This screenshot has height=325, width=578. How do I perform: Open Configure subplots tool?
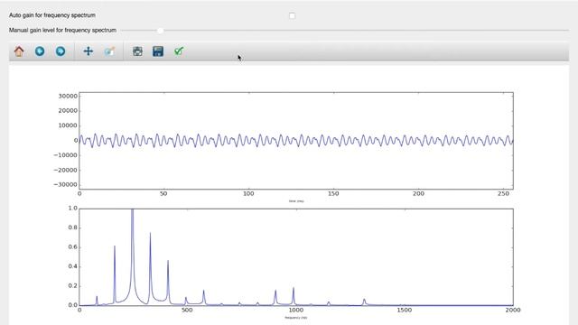(x=137, y=51)
